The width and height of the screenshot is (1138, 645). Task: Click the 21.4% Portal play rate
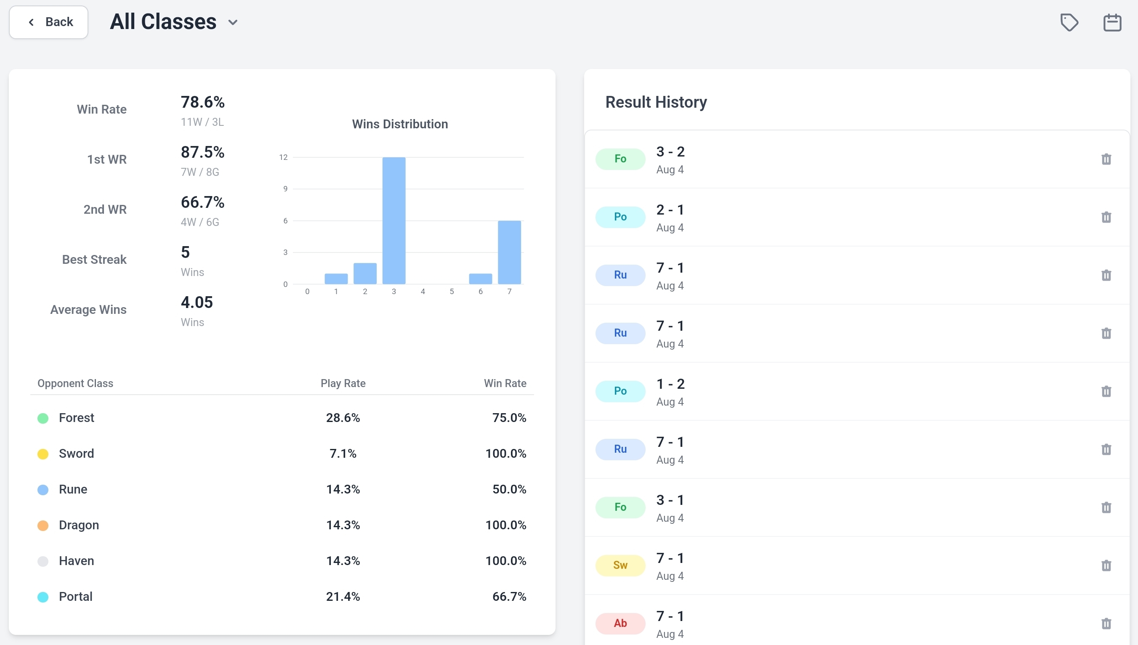point(343,597)
